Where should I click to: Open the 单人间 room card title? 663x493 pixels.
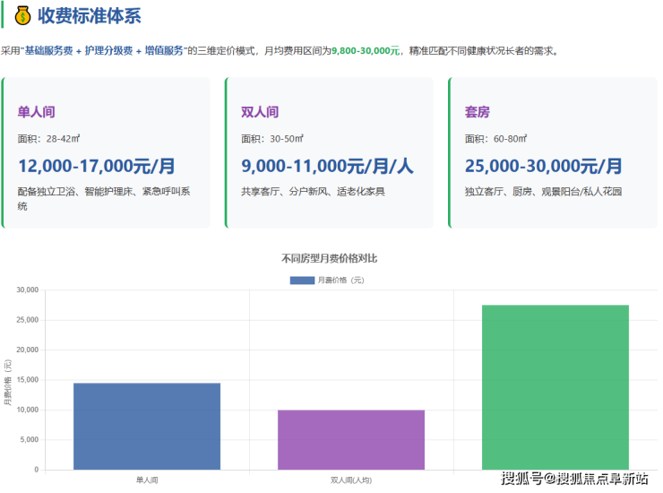click(x=37, y=113)
